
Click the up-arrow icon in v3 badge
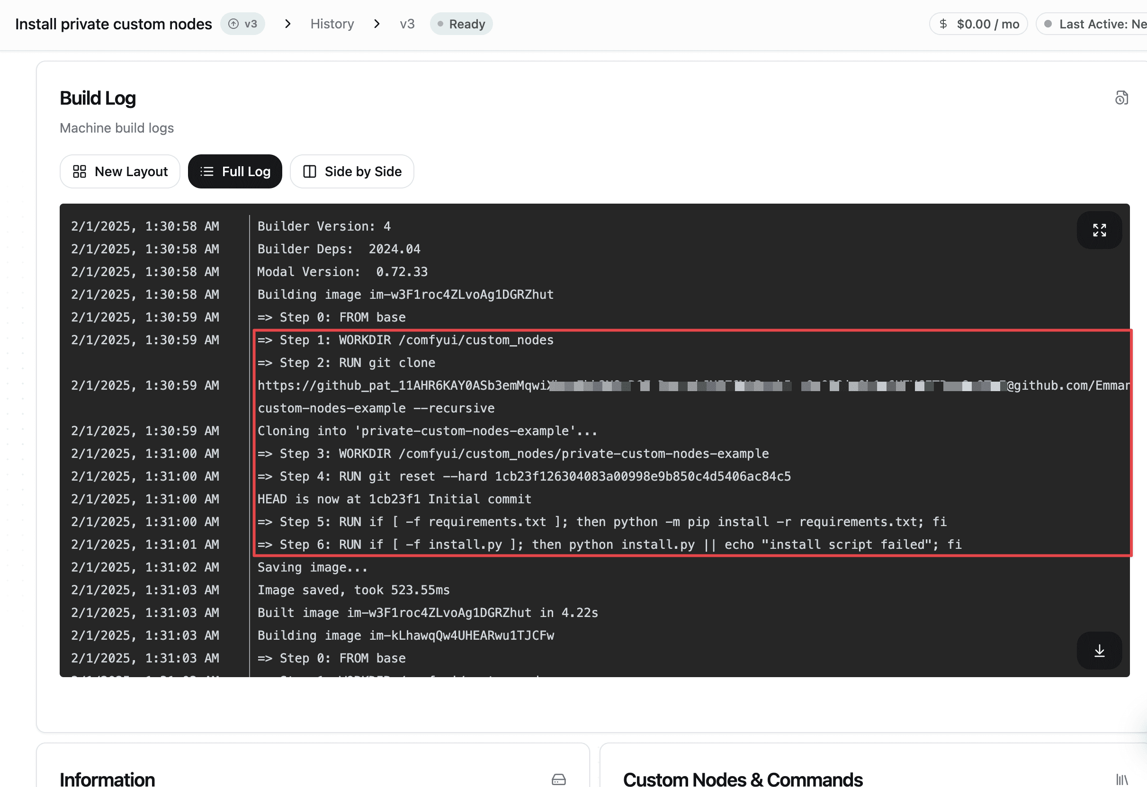(x=233, y=24)
